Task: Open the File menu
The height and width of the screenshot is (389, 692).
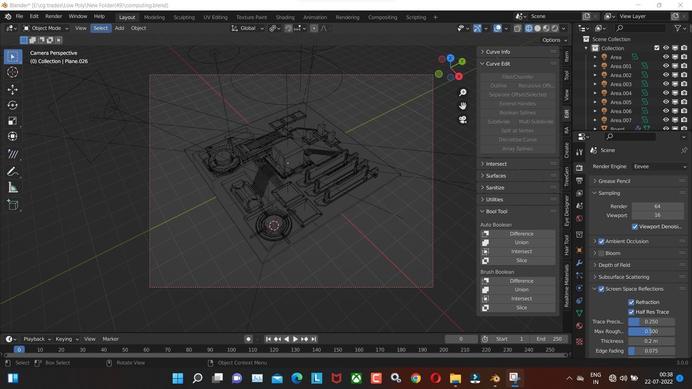Action: [x=19, y=17]
